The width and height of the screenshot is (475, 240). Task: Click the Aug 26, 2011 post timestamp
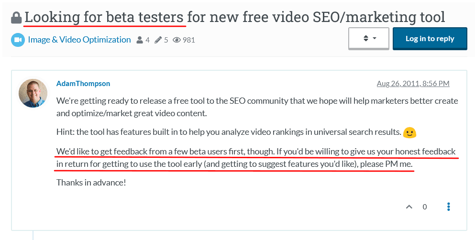pos(413,83)
